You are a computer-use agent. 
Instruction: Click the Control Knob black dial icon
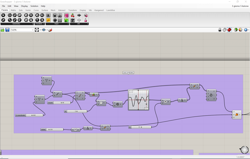tap(55, 20)
